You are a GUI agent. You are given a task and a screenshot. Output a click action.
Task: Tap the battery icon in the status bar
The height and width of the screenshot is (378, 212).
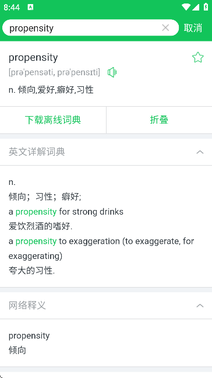coord(206,7)
